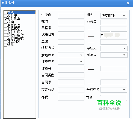The image size is (133, 119).
Task: Check the 应付冲应付 checkbox
Action: point(6,32)
